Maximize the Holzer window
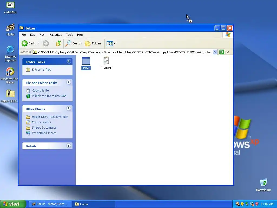Image resolution: width=277 pixels, height=208 pixels. pos(223,28)
